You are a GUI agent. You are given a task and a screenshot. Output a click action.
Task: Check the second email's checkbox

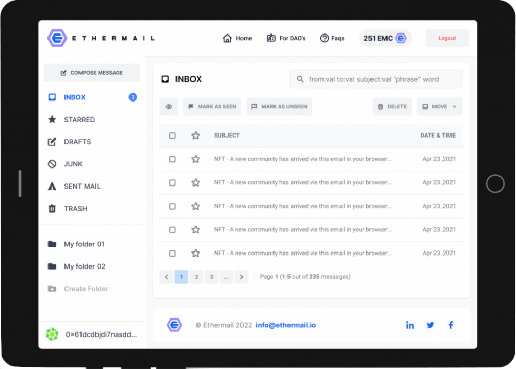pos(172,182)
